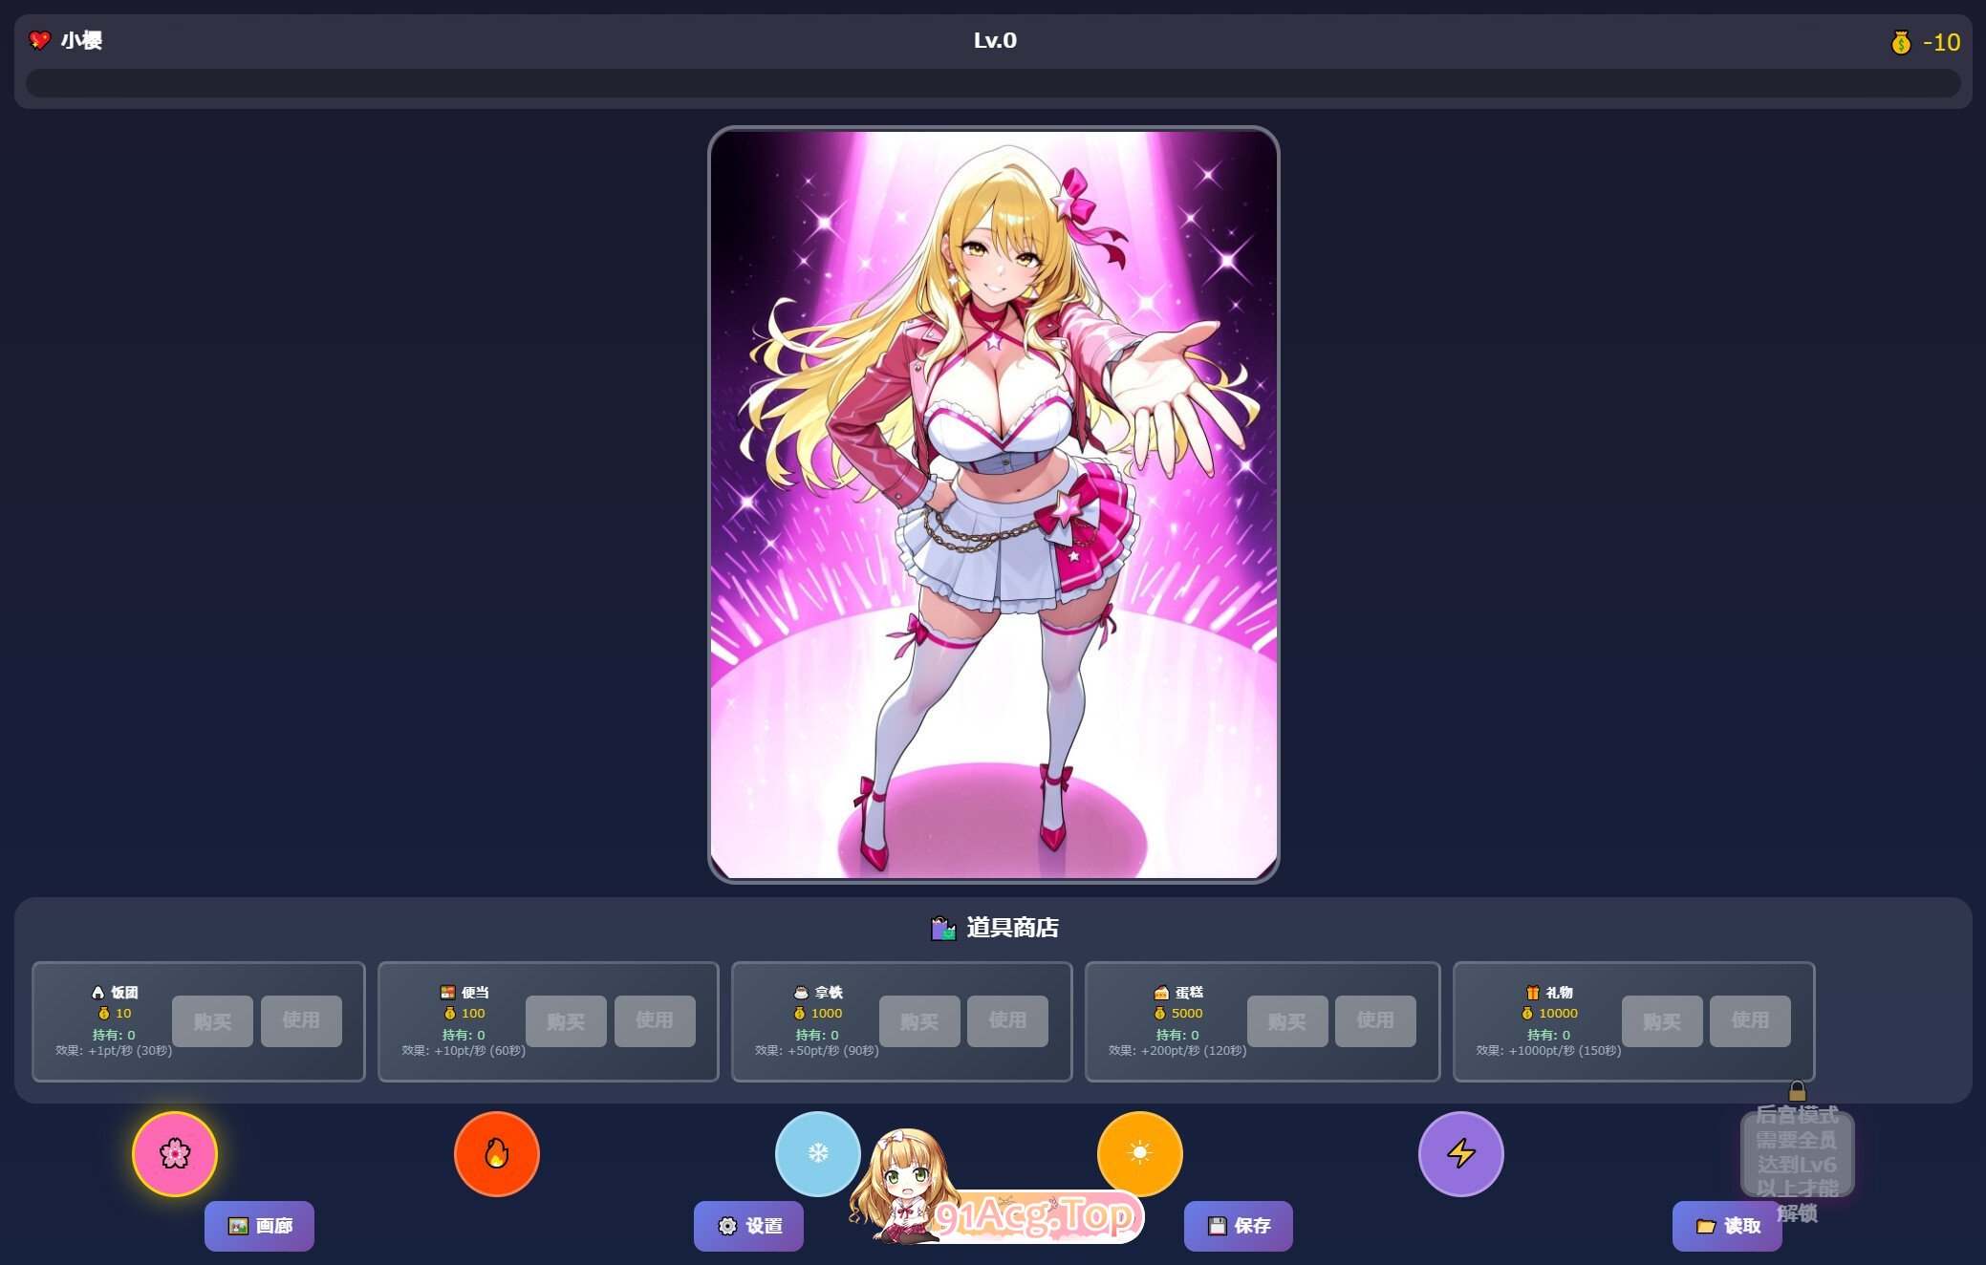Buy the 礼物 gift item
The height and width of the screenshot is (1265, 1986).
pyautogui.click(x=1662, y=1021)
